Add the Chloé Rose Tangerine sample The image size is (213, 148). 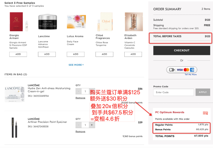click(x=104, y=54)
